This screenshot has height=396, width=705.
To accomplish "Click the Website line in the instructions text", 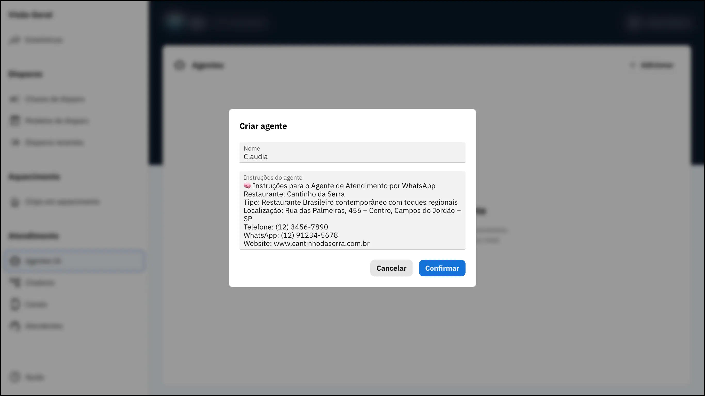I will (x=306, y=243).
